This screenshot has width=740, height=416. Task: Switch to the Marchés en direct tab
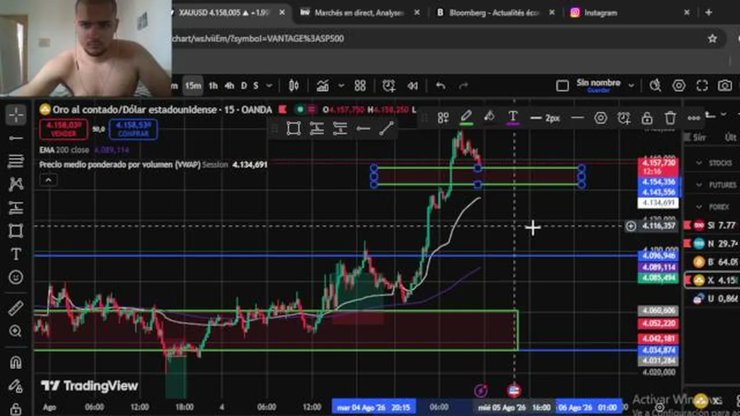pos(360,13)
